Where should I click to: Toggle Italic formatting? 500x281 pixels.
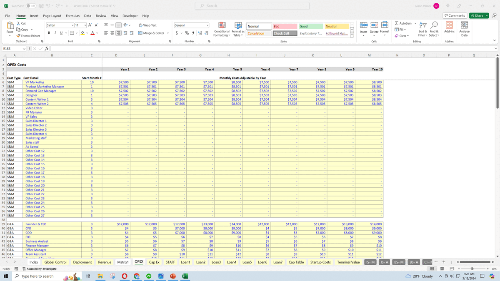pyautogui.click(x=55, y=32)
